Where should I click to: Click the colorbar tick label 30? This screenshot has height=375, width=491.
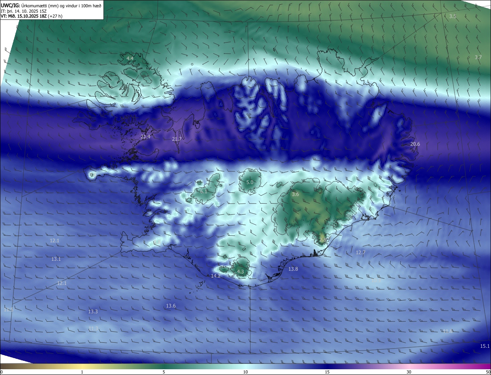pyautogui.click(x=409, y=372)
